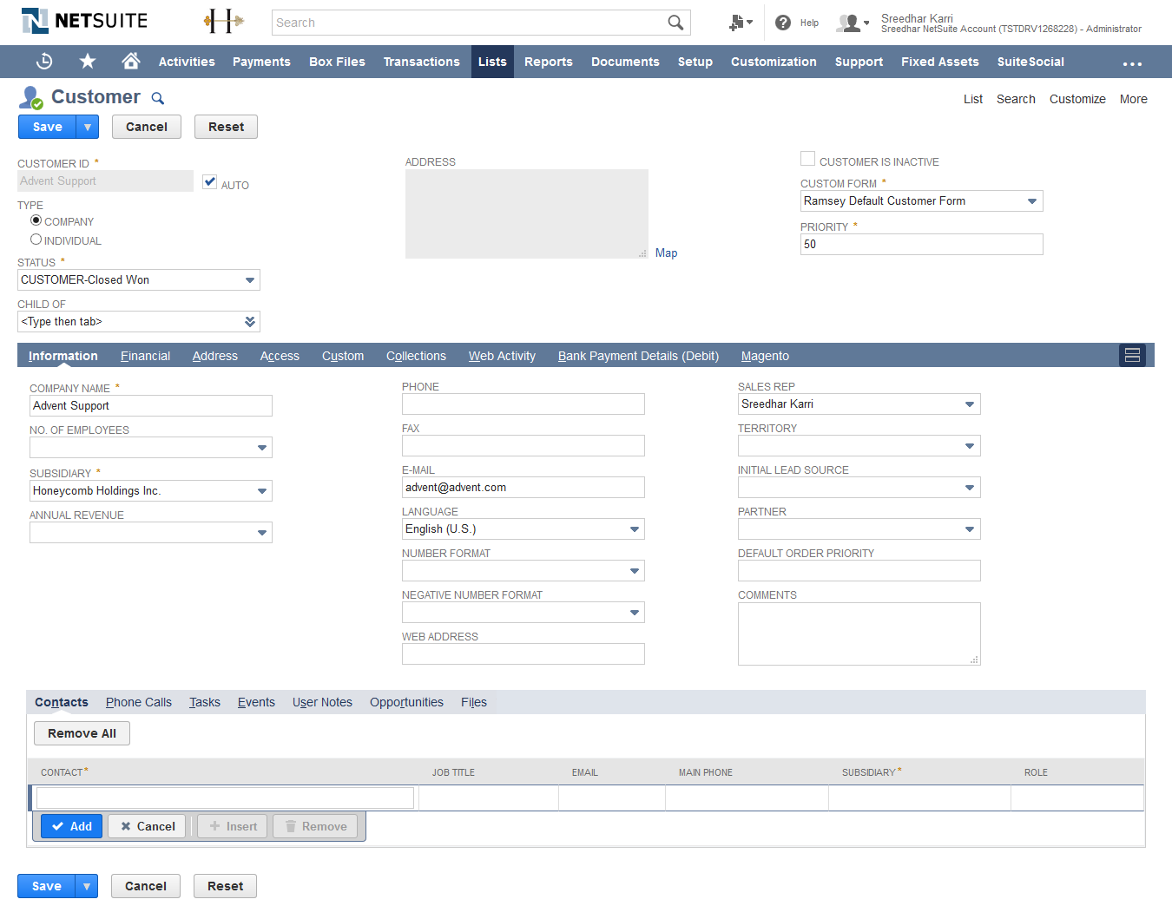
Task: Switch to the Phone Calls sublist tab
Action: coord(139,702)
